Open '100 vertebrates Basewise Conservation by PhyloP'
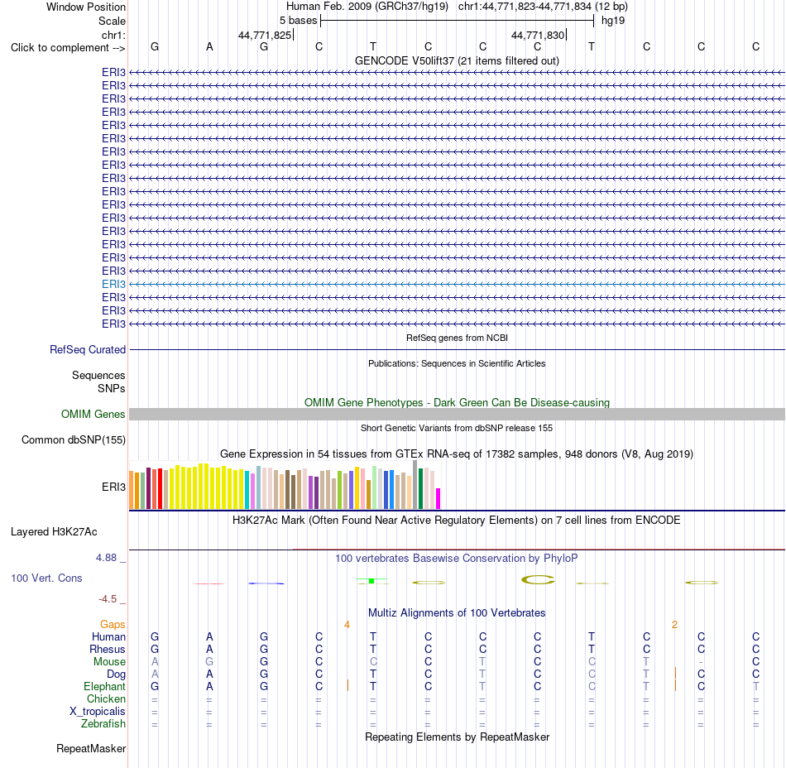The width and height of the screenshot is (786, 768). click(457, 558)
